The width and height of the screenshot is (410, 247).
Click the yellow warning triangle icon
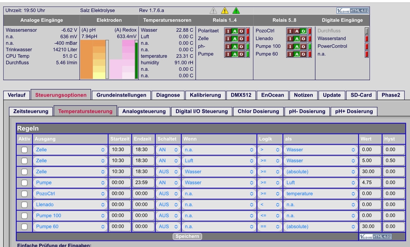[225, 11]
